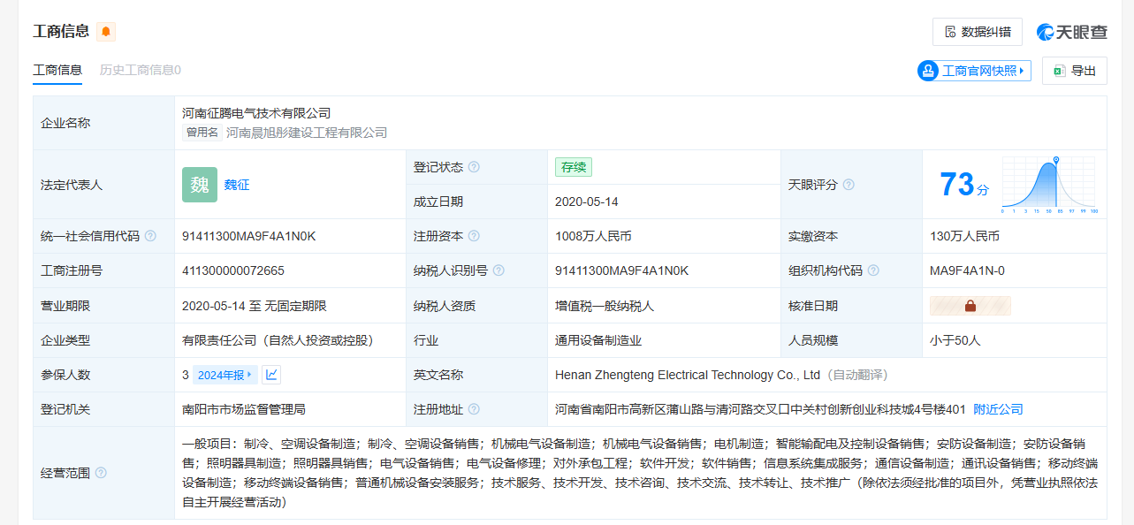Click company name 河南征腾电气技术有限公司

point(256,113)
